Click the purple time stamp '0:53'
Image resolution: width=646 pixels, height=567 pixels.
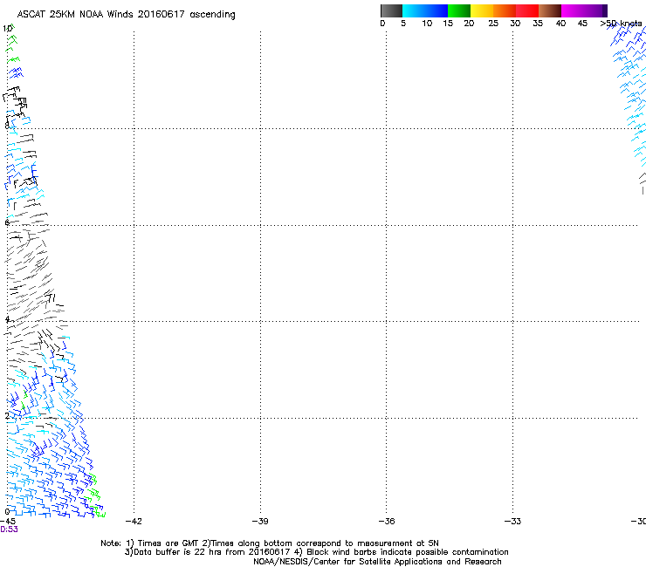(9, 529)
